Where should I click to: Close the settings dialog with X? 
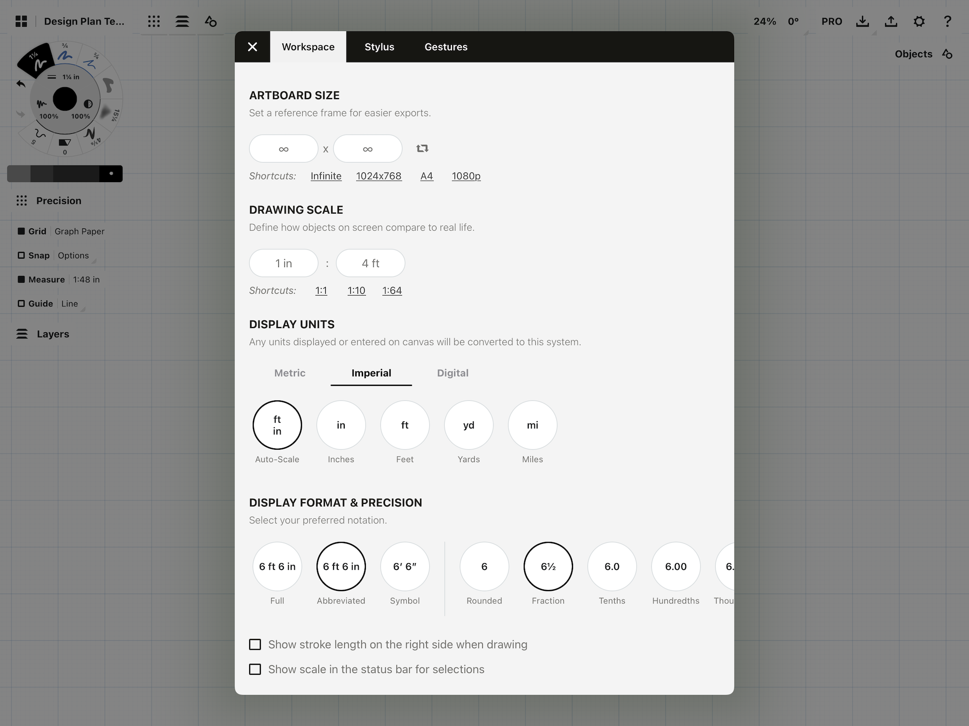252,47
